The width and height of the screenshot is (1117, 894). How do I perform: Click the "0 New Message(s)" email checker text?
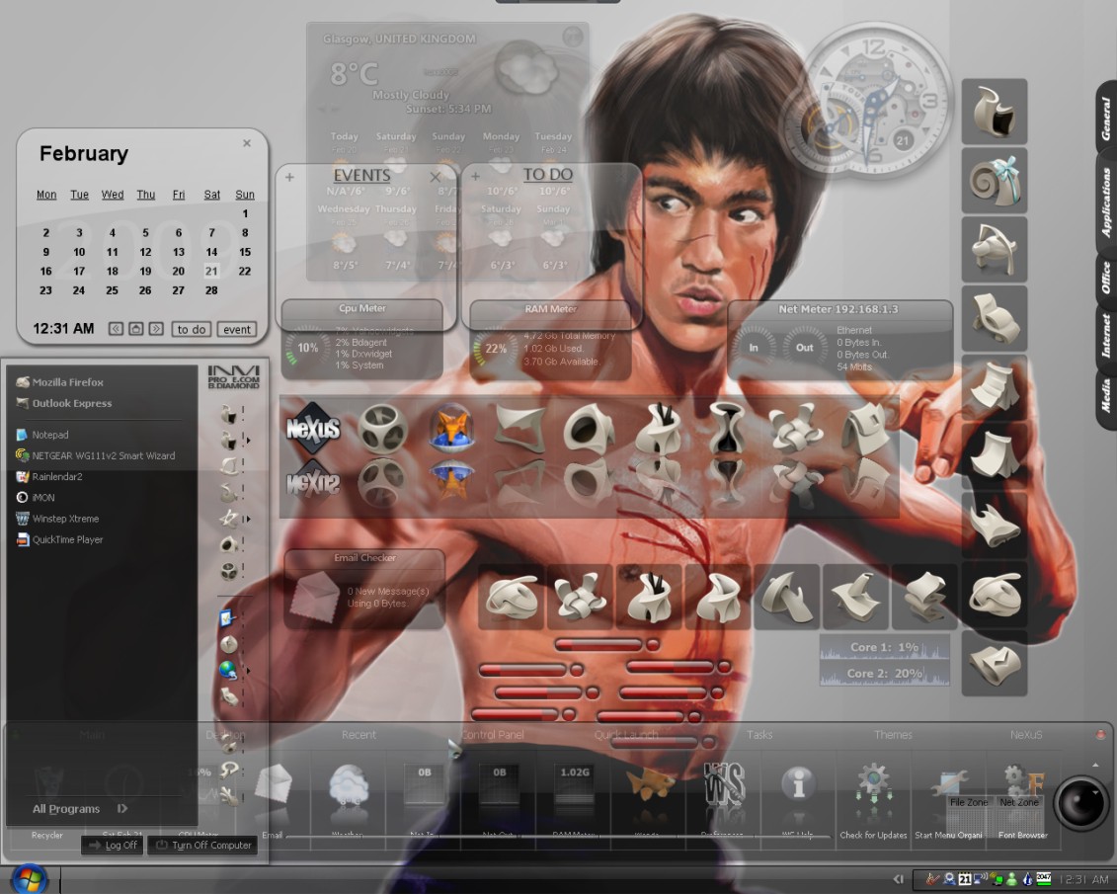click(388, 592)
